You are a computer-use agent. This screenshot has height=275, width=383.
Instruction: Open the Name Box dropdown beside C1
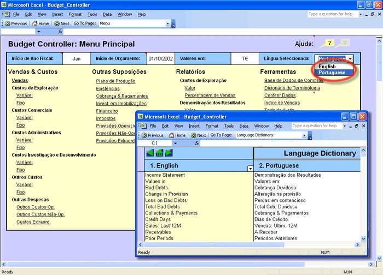pyautogui.click(x=175, y=144)
